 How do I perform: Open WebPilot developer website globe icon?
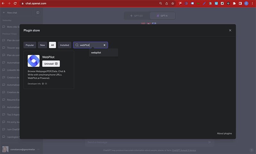coord(43,84)
